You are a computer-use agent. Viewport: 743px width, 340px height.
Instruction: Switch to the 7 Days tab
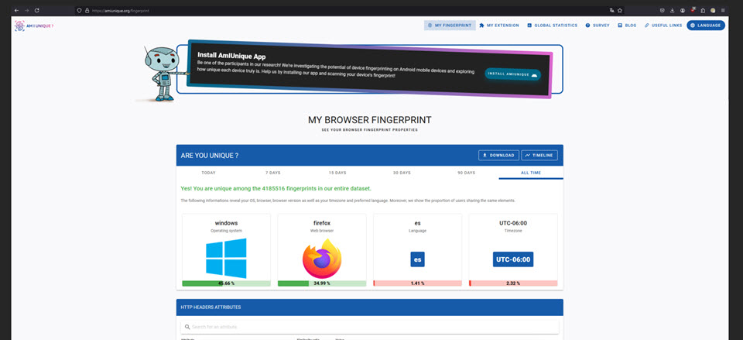(x=272, y=172)
